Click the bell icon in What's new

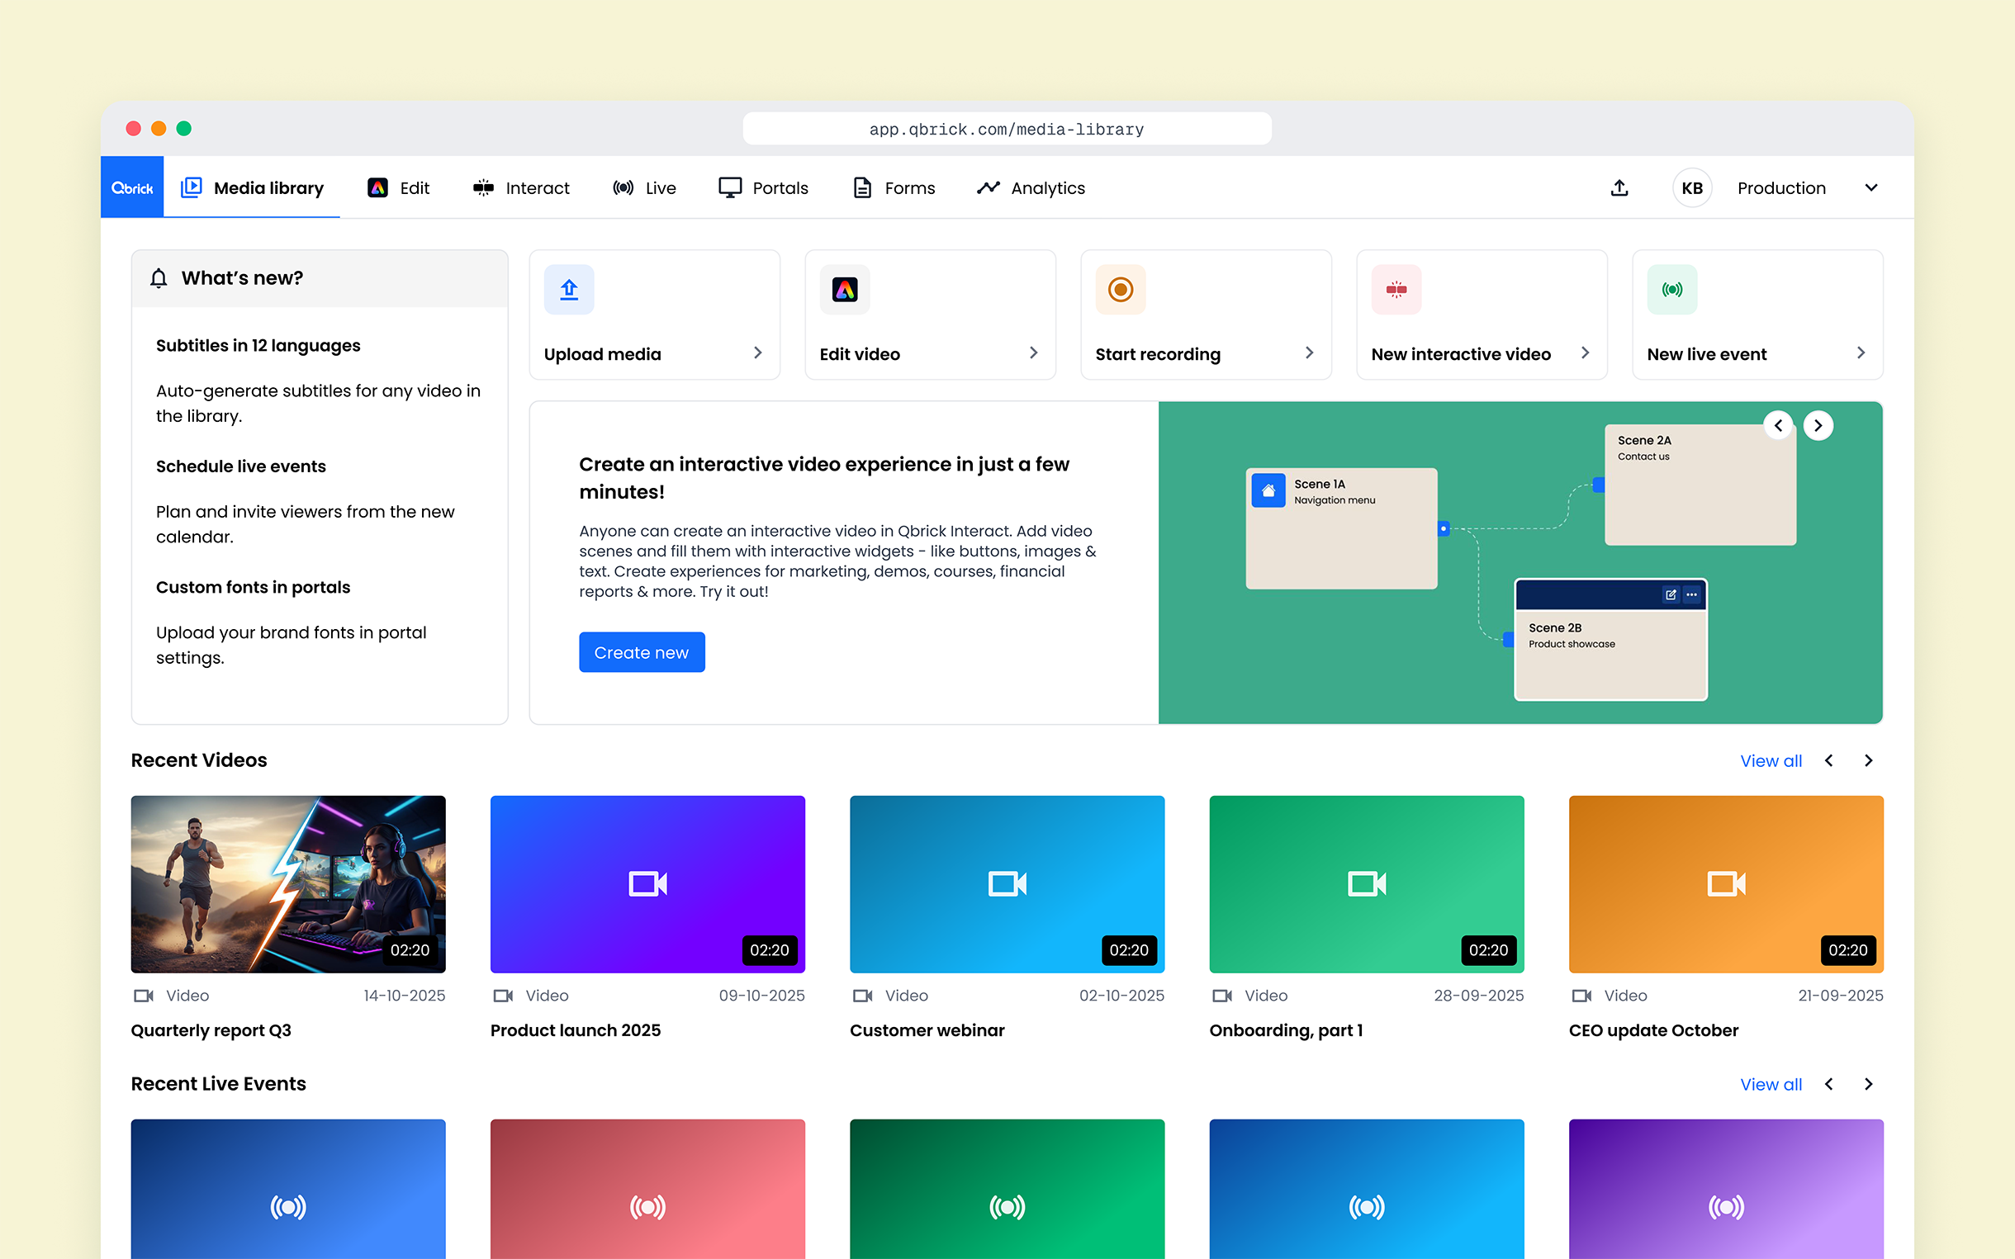(x=159, y=278)
